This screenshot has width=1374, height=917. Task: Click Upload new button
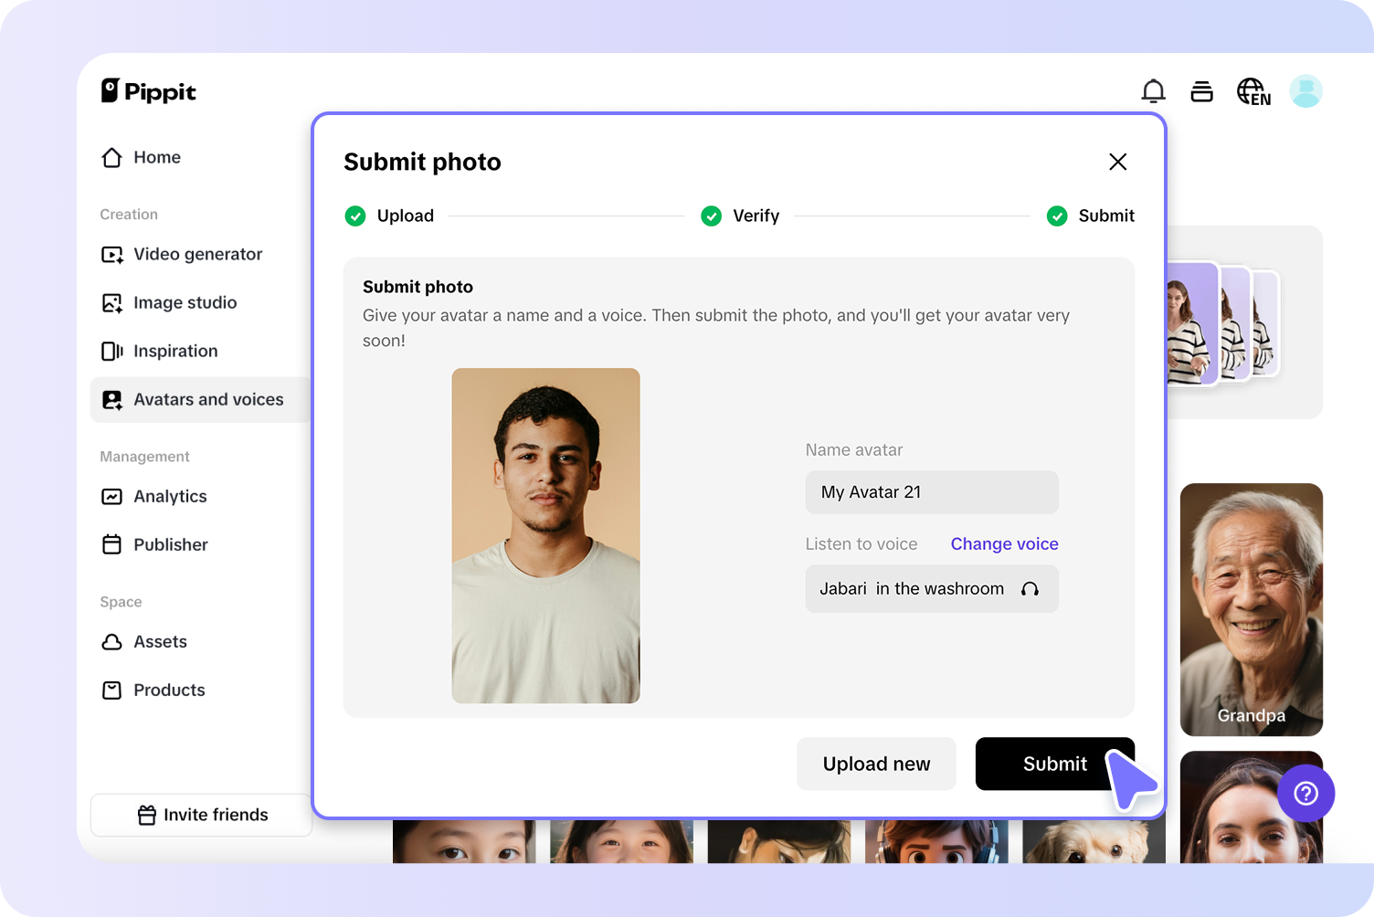[x=876, y=764]
